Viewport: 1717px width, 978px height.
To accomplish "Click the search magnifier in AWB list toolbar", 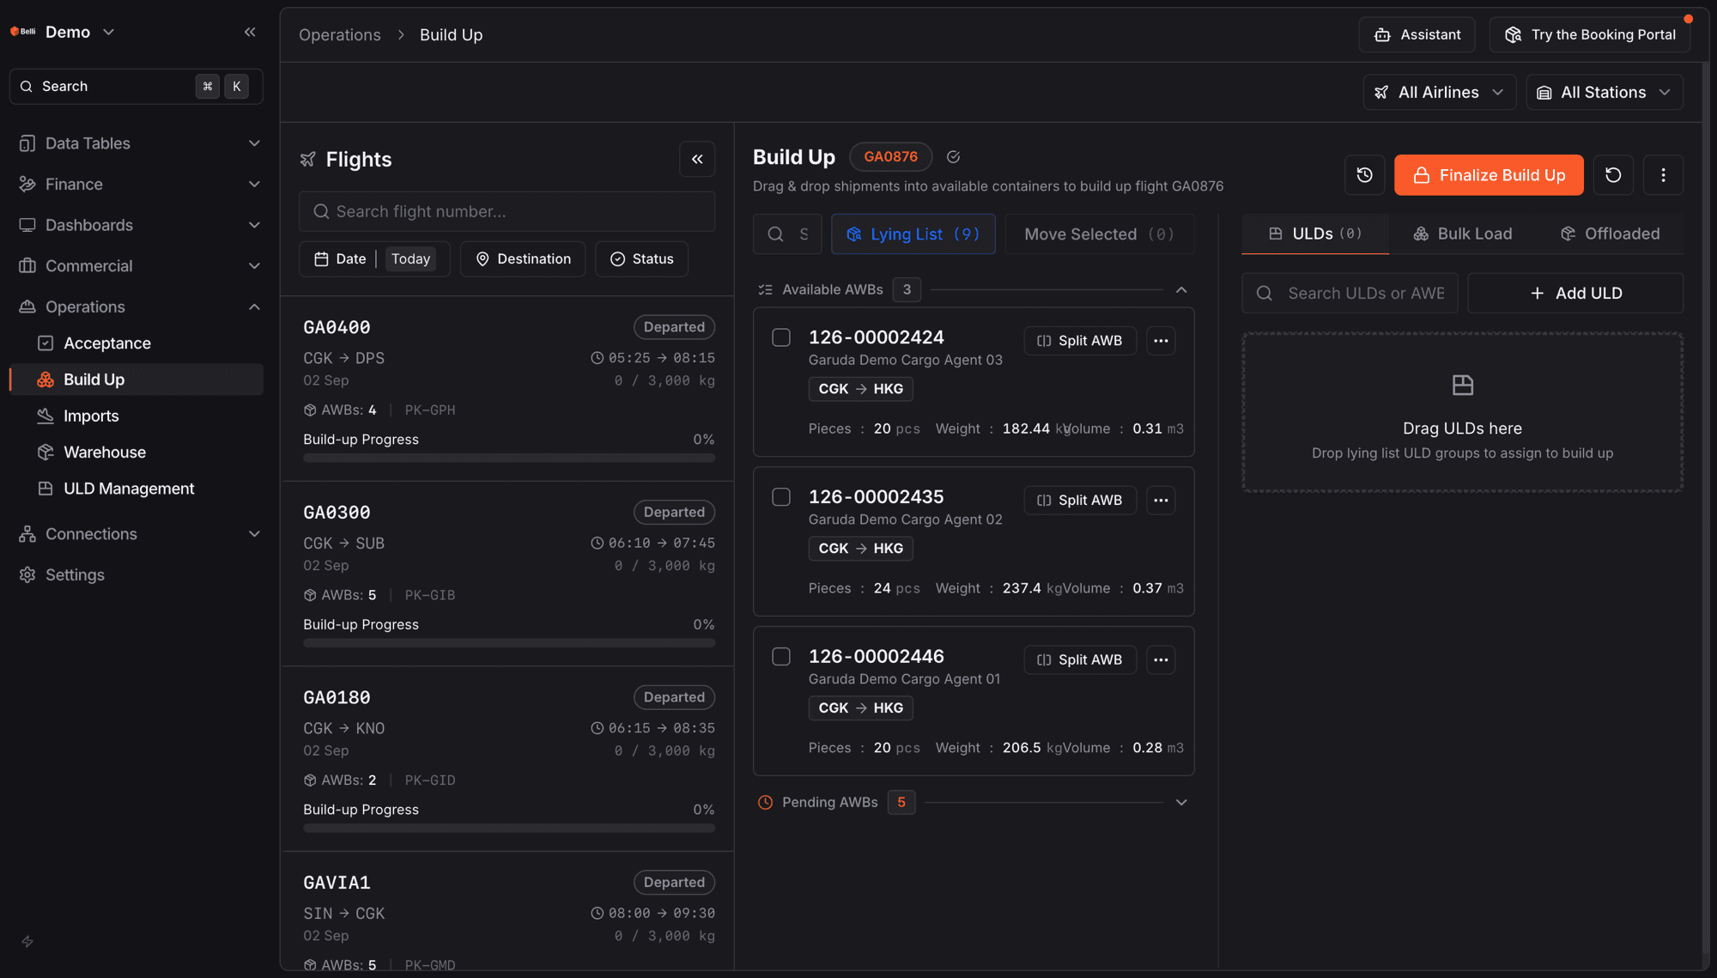I will [x=776, y=234].
